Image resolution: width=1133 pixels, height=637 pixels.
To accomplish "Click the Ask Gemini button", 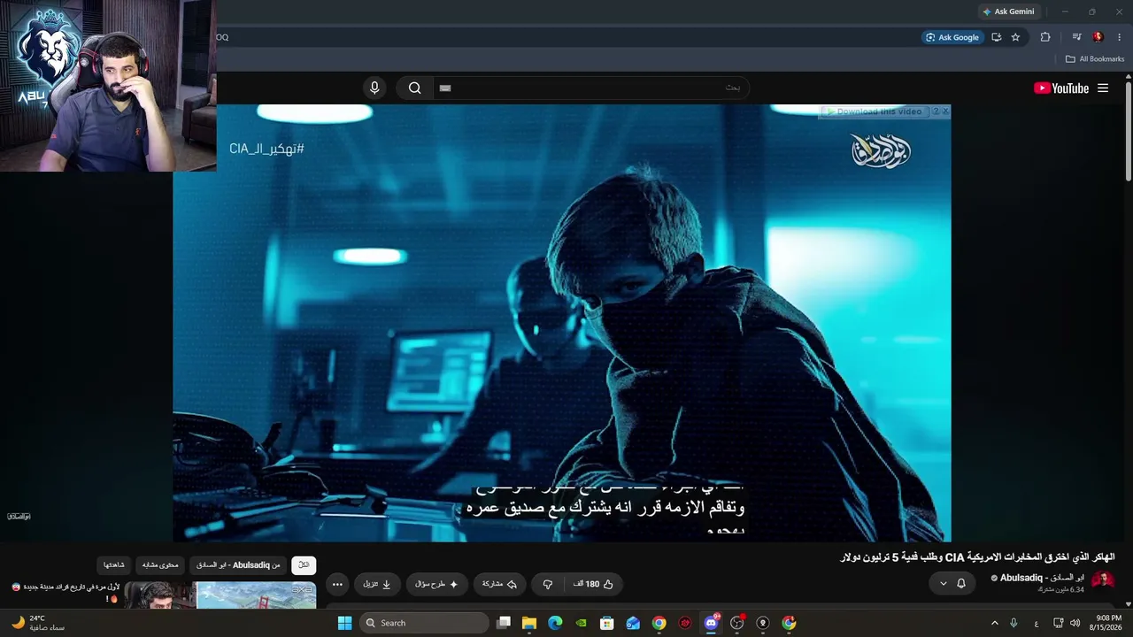I will [1007, 12].
